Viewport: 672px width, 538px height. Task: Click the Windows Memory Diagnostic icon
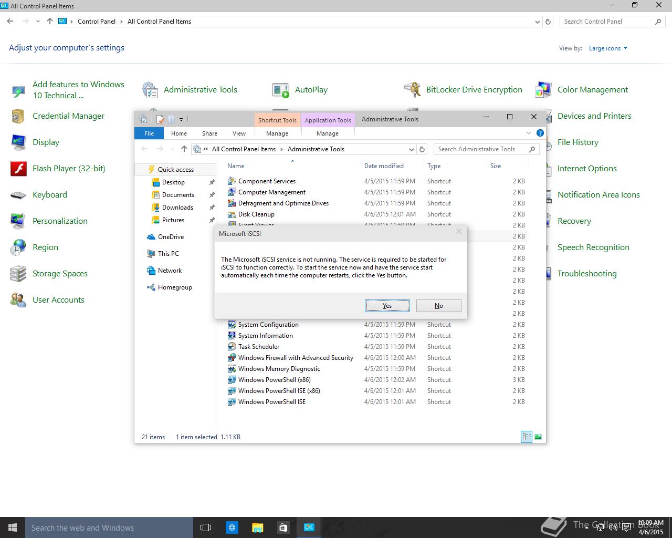tap(232, 369)
